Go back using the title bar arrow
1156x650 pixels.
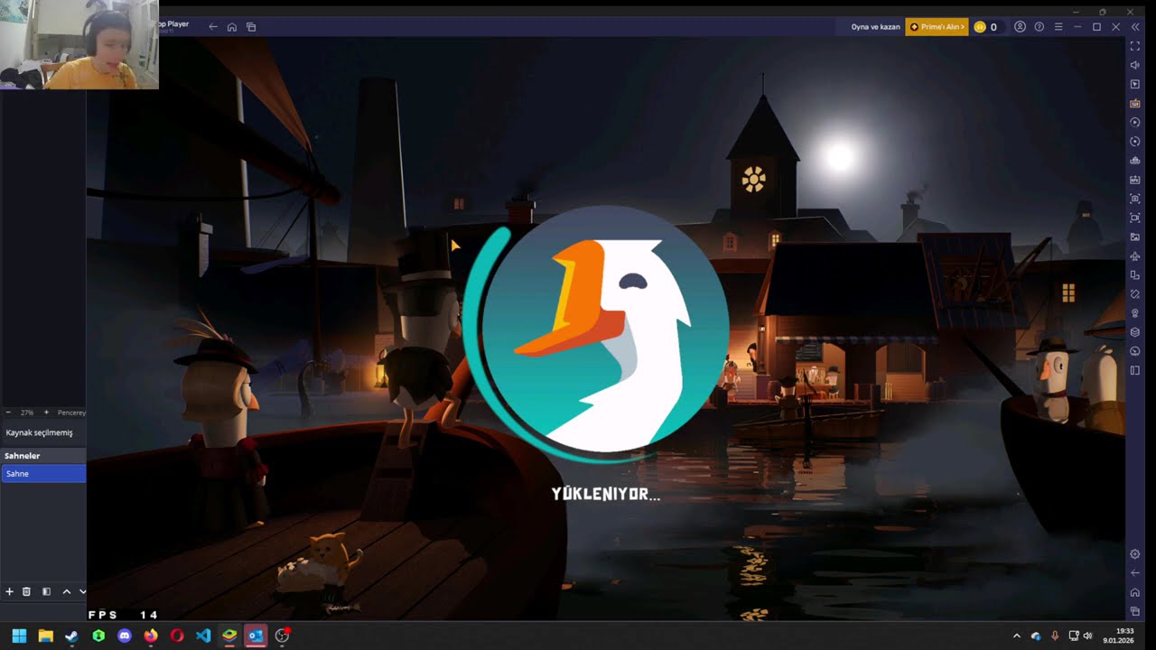tap(213, 27)
